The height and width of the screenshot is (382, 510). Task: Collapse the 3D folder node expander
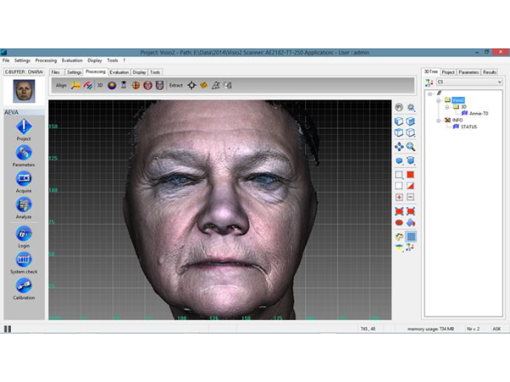click(x=447, y=107)
